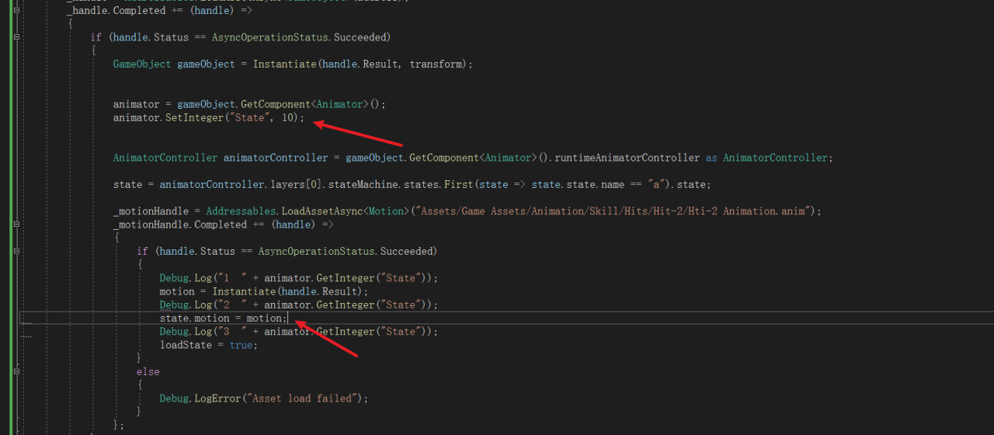Click Debug.LogError("Asset load failed") line
This screenshot has height=435, width=994.
coord(264,398)
